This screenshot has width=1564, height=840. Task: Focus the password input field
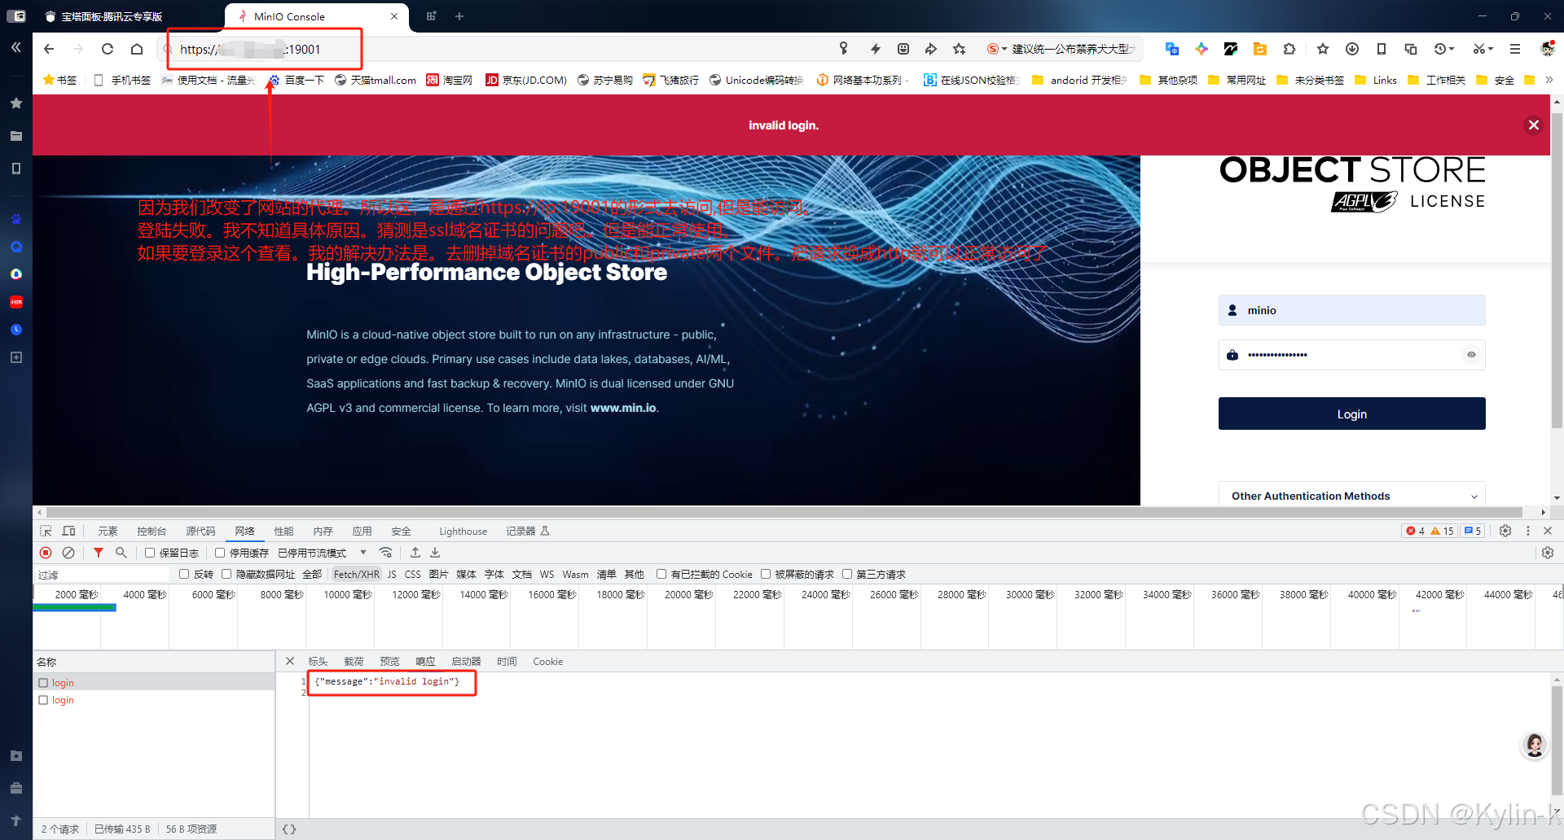pyautogui.click(x=1352, y=355)
